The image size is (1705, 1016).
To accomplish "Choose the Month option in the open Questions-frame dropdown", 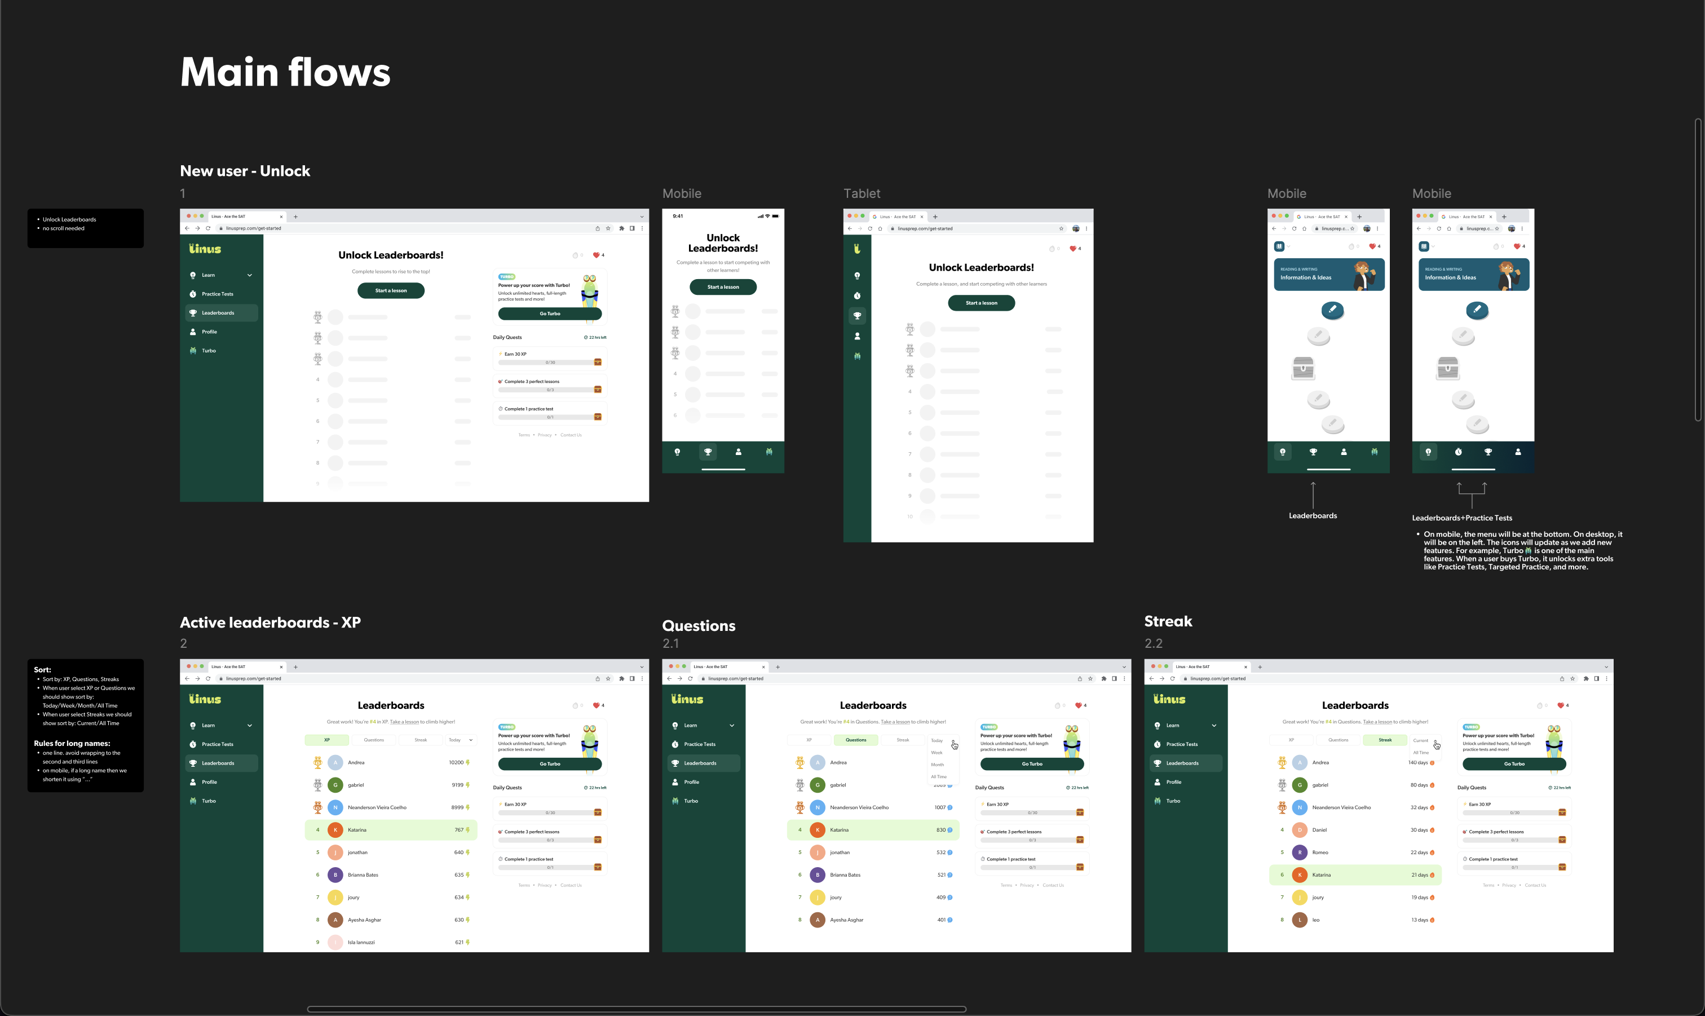I will [937, 765].
